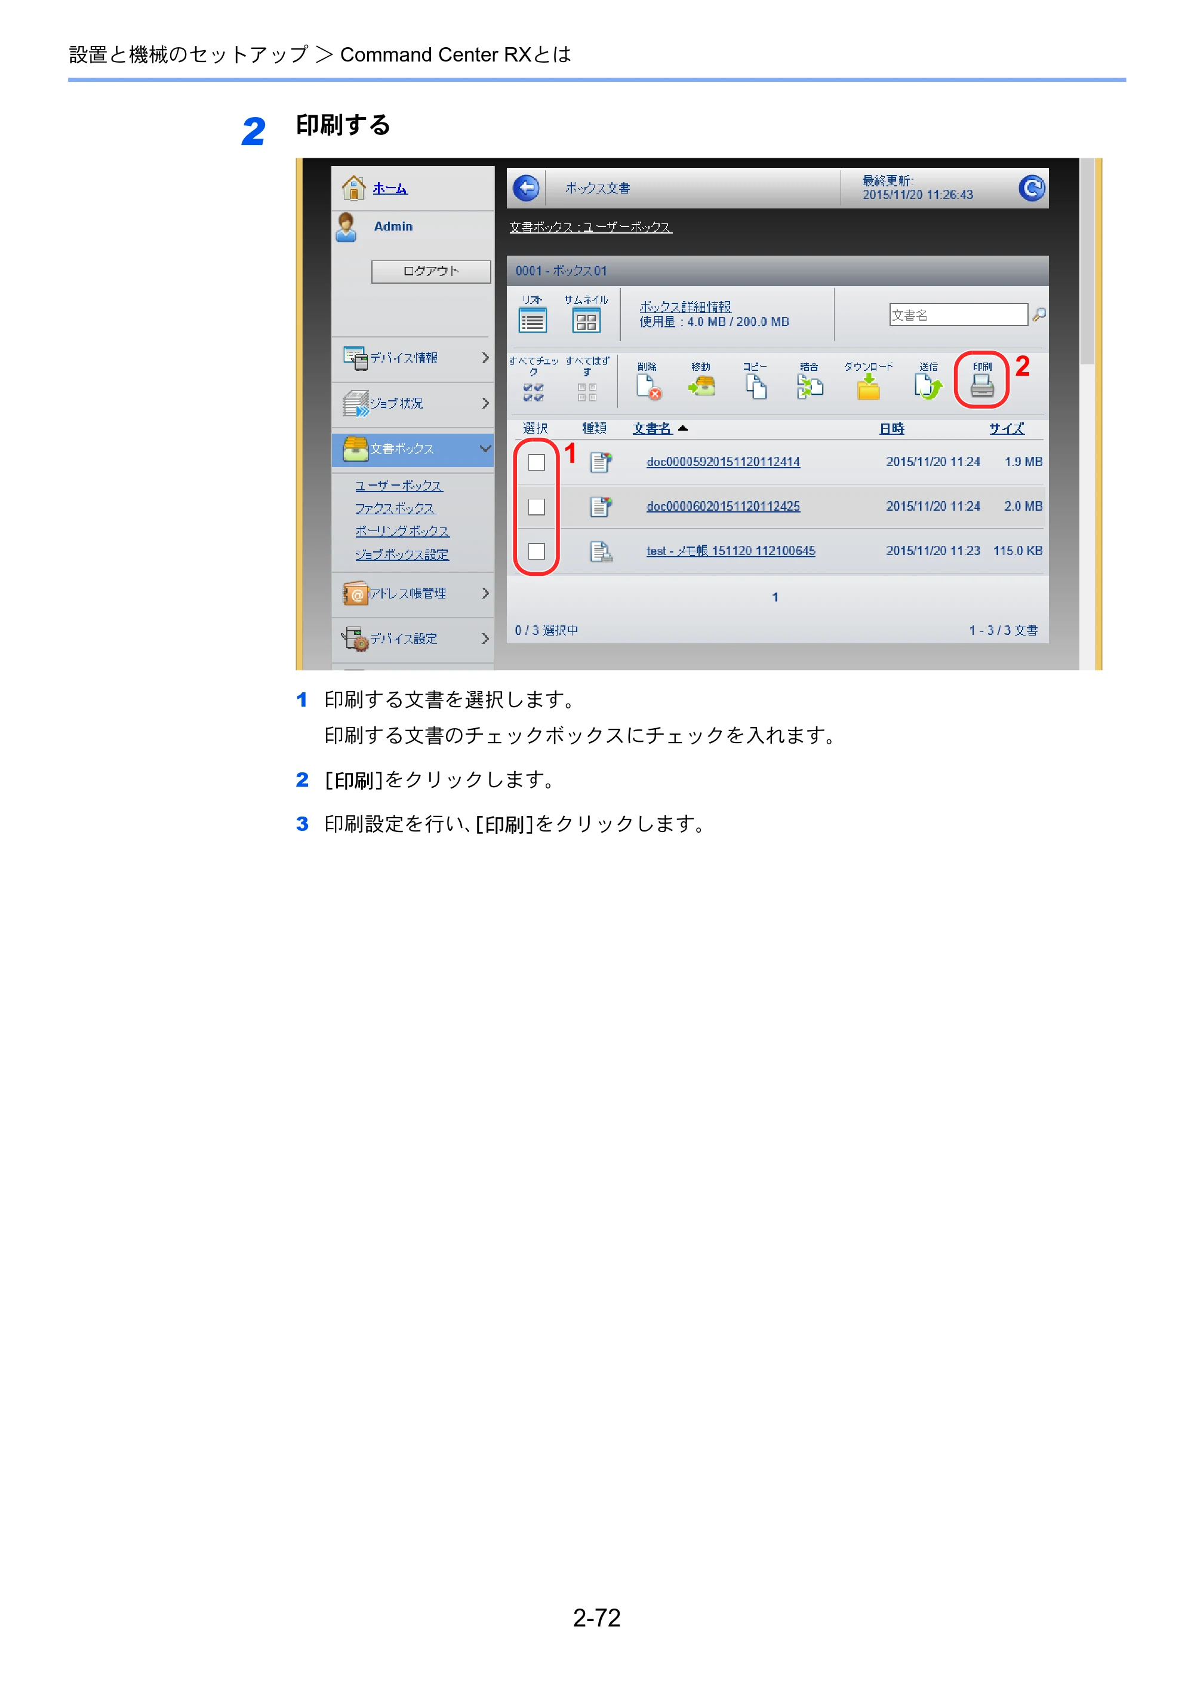Sort by the サイズ column header
Screen dimensions: 1194x1691
[x=1007, y=429]
